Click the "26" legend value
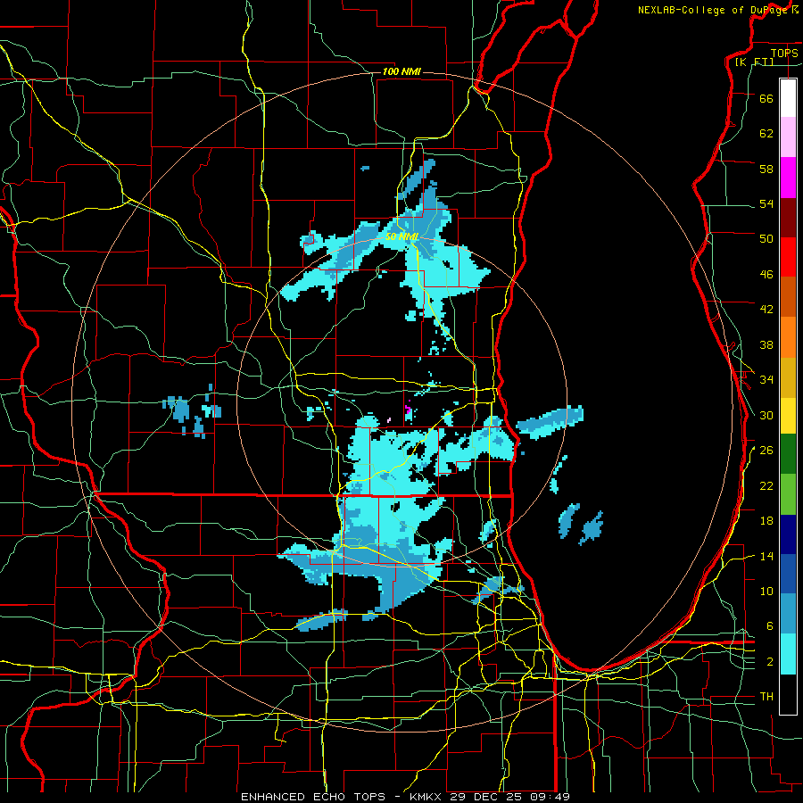 tap(766, 451)
